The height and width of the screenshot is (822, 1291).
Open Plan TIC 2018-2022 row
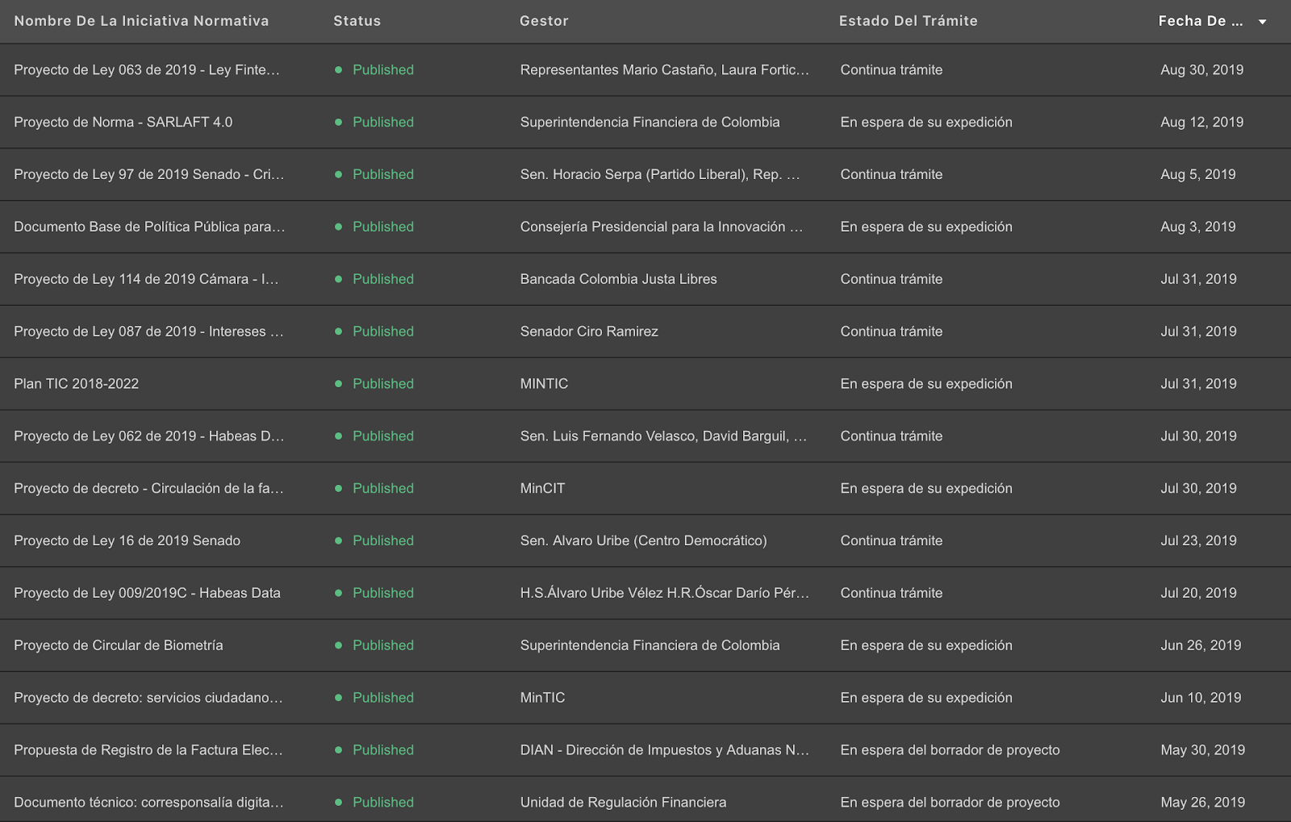[645, 384]
